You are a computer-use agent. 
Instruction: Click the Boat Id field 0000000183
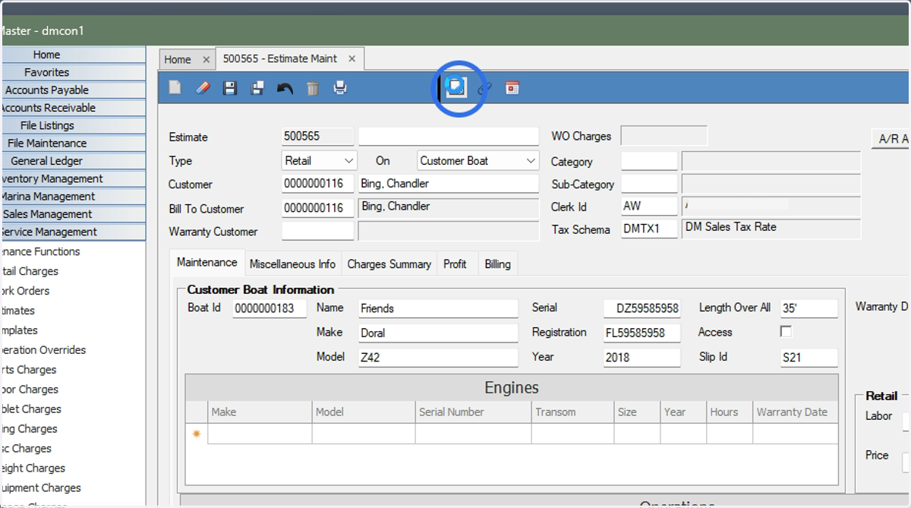click(270, 308)
